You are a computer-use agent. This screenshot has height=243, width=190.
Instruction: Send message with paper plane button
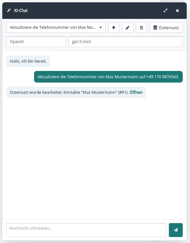click(176, 230)
